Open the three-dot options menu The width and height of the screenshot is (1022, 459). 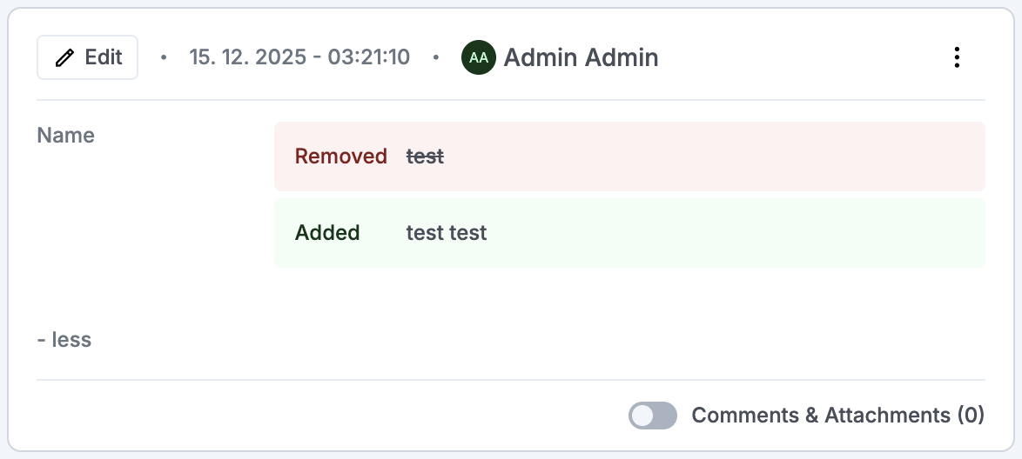pos(957,57)
